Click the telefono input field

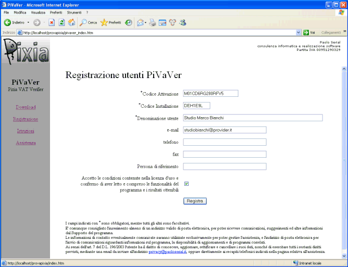225,142
